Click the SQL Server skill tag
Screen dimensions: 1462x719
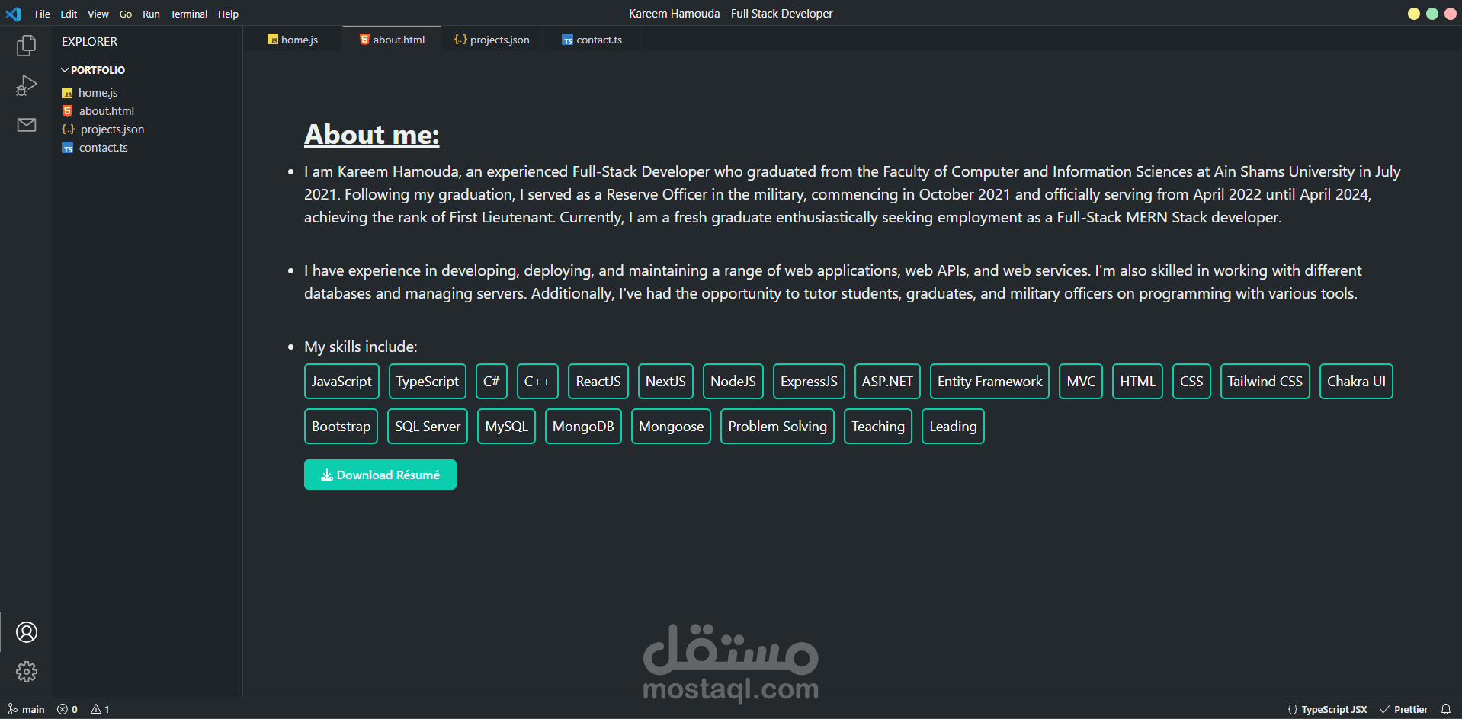(428, 427)
